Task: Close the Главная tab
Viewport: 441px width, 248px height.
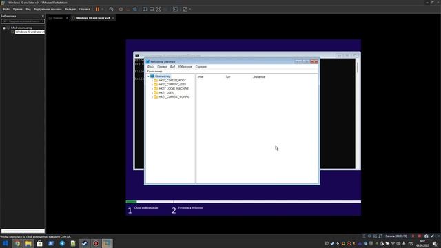Action: (67, 18)
